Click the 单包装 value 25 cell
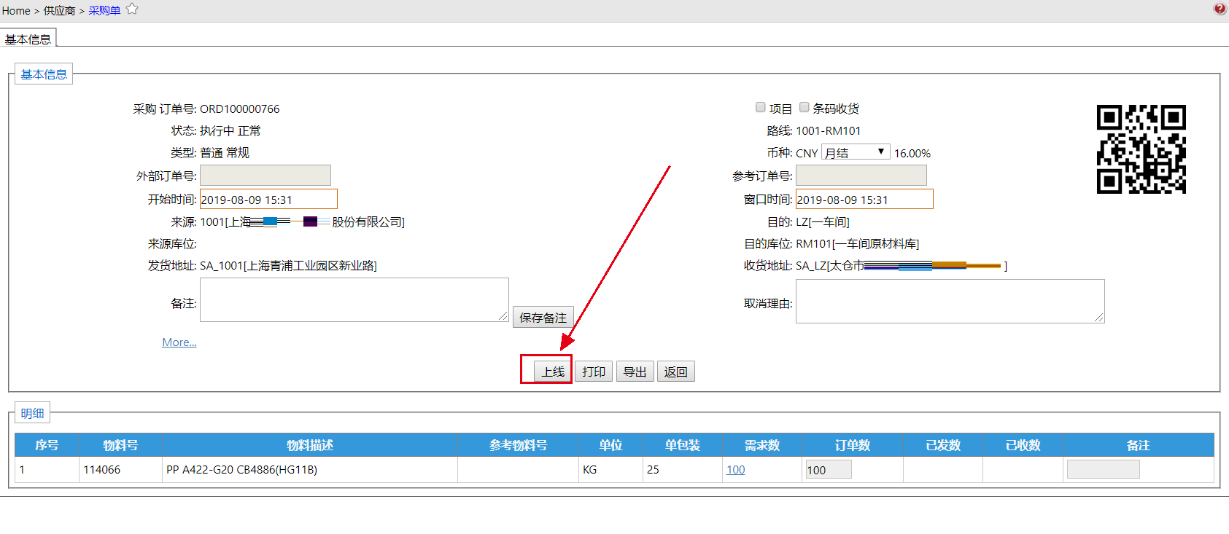This screenshot has width=1229, height=534. [x=683, y=470]
